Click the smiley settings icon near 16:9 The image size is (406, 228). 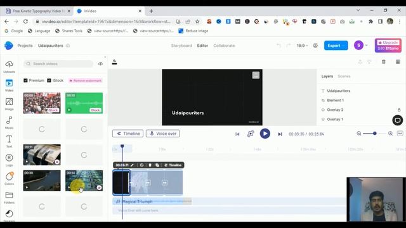coord(315,46)
